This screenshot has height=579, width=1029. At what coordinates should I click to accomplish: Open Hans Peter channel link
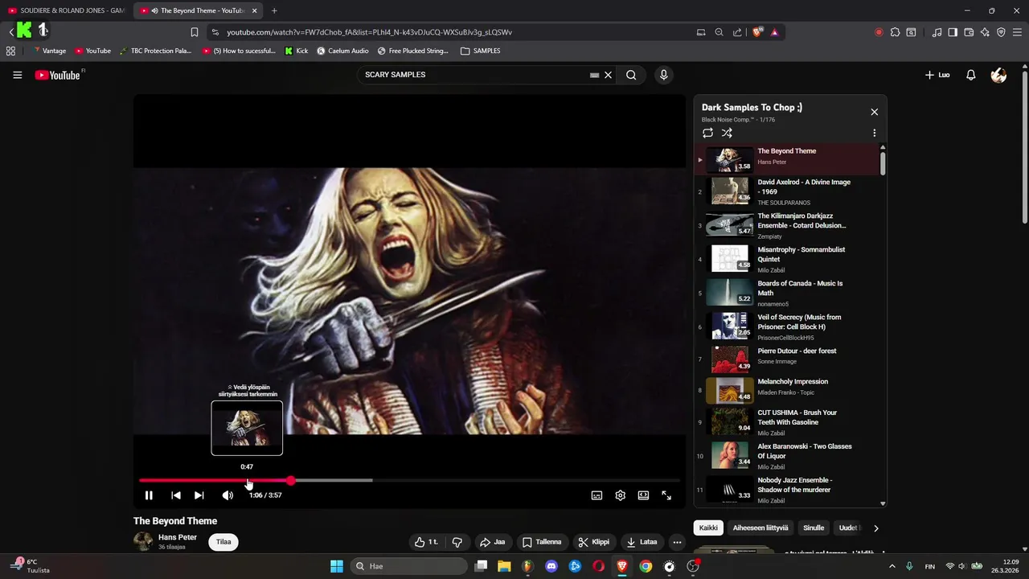pos(178,537)
